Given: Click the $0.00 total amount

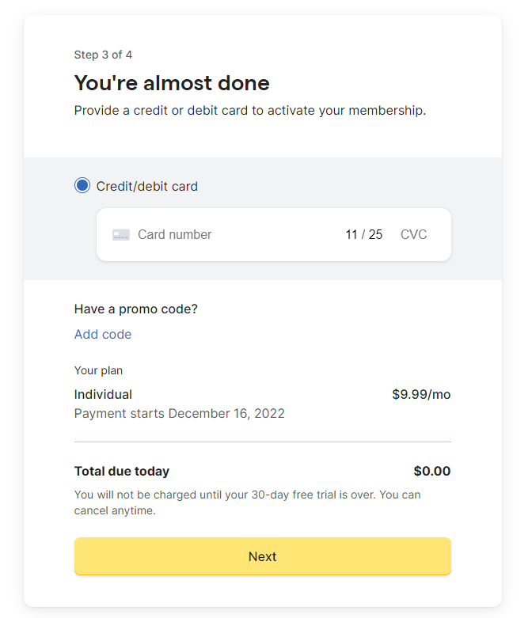Looking at the screenshot, I should pyautogui.click(x=431, y=472).
